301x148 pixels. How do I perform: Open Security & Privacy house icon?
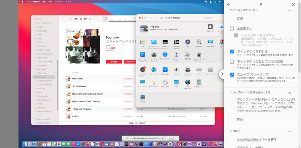point(199,54)
